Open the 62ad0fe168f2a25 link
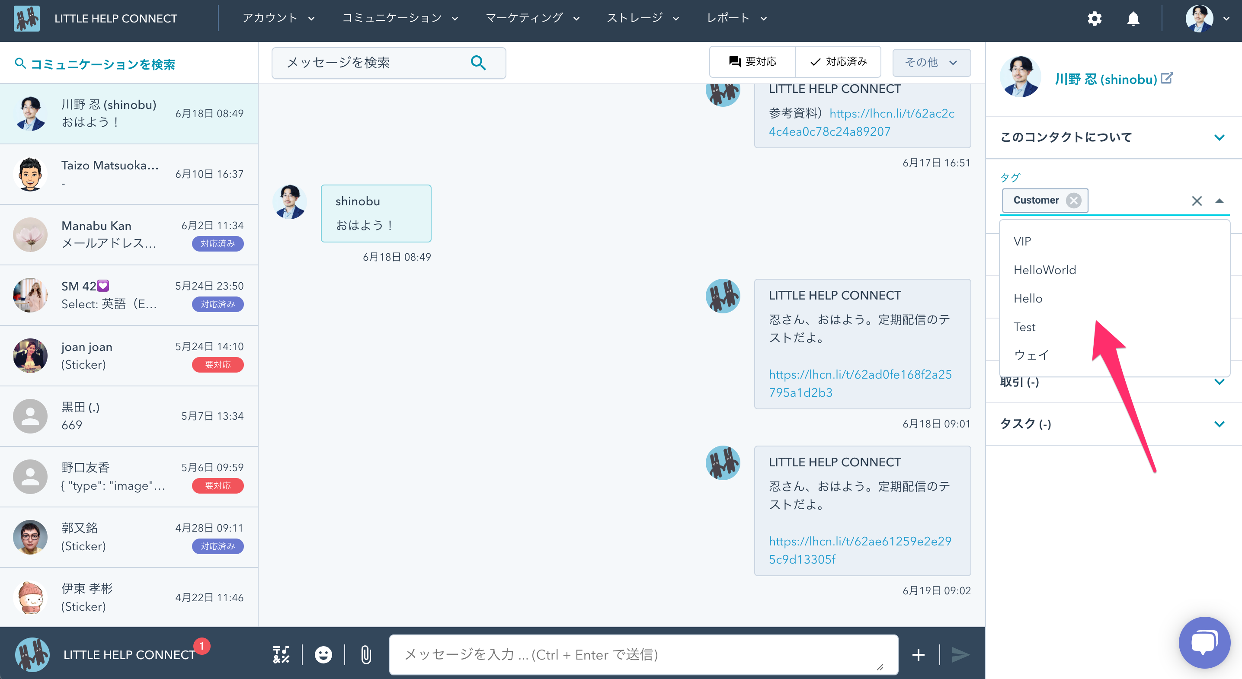 [860, 384]
